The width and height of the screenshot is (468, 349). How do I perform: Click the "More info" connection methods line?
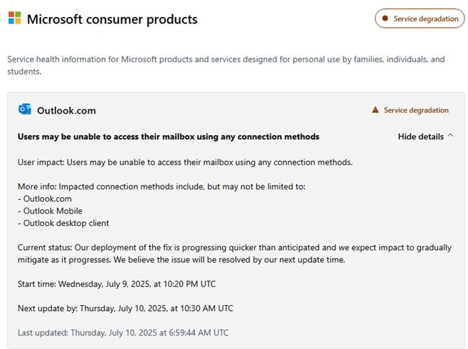coord(162,186)
